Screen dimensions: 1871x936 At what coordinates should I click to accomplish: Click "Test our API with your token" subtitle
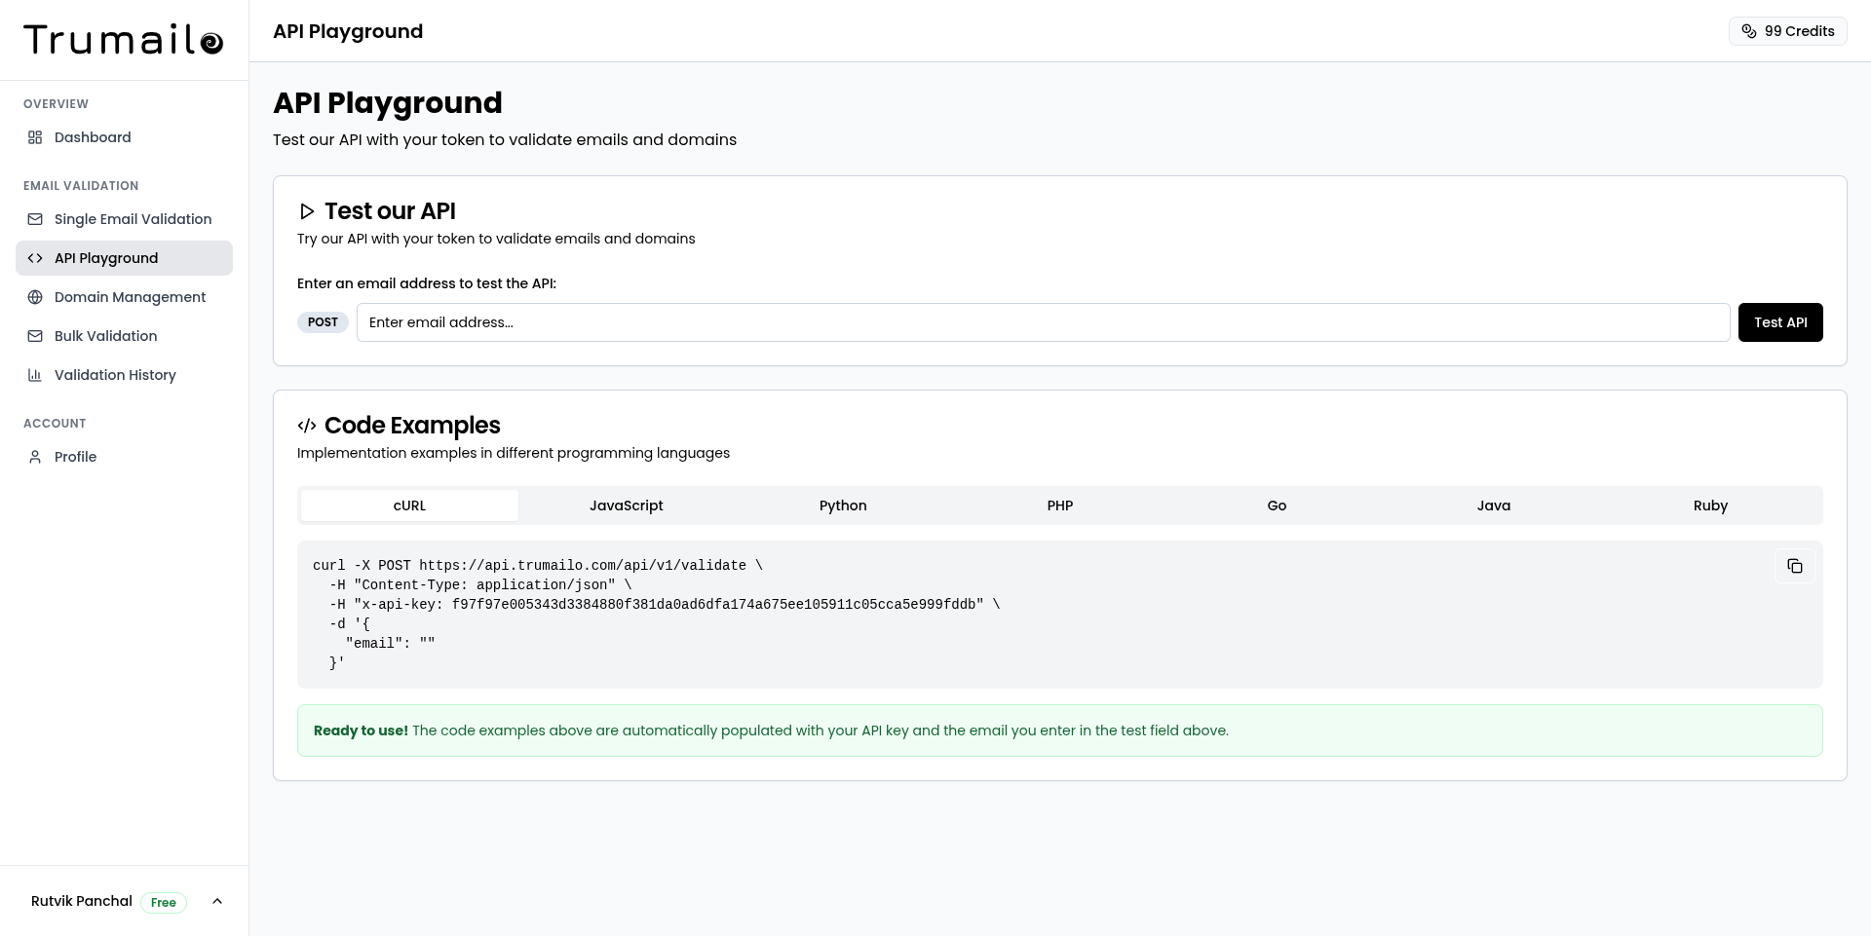click(x=505, y=139)
